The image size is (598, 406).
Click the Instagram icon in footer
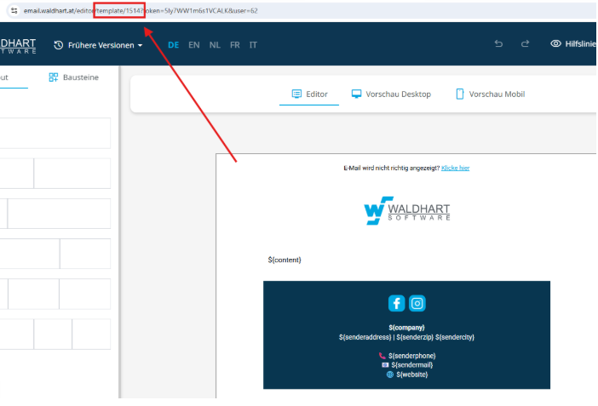(417, 303)
